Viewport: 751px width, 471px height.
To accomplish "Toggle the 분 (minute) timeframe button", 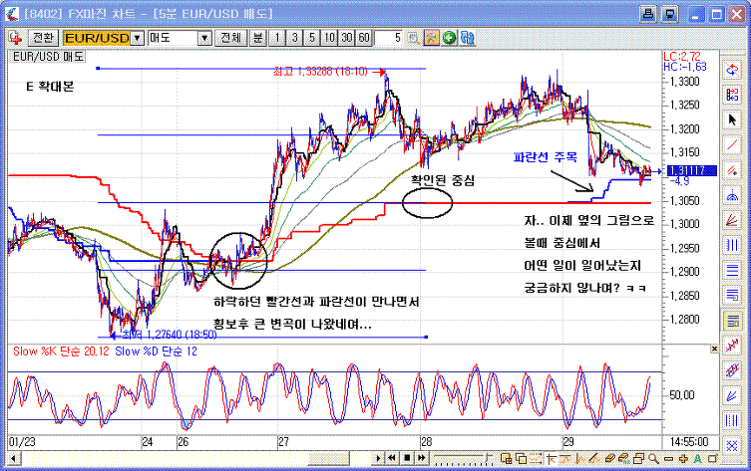I will 256,38.
